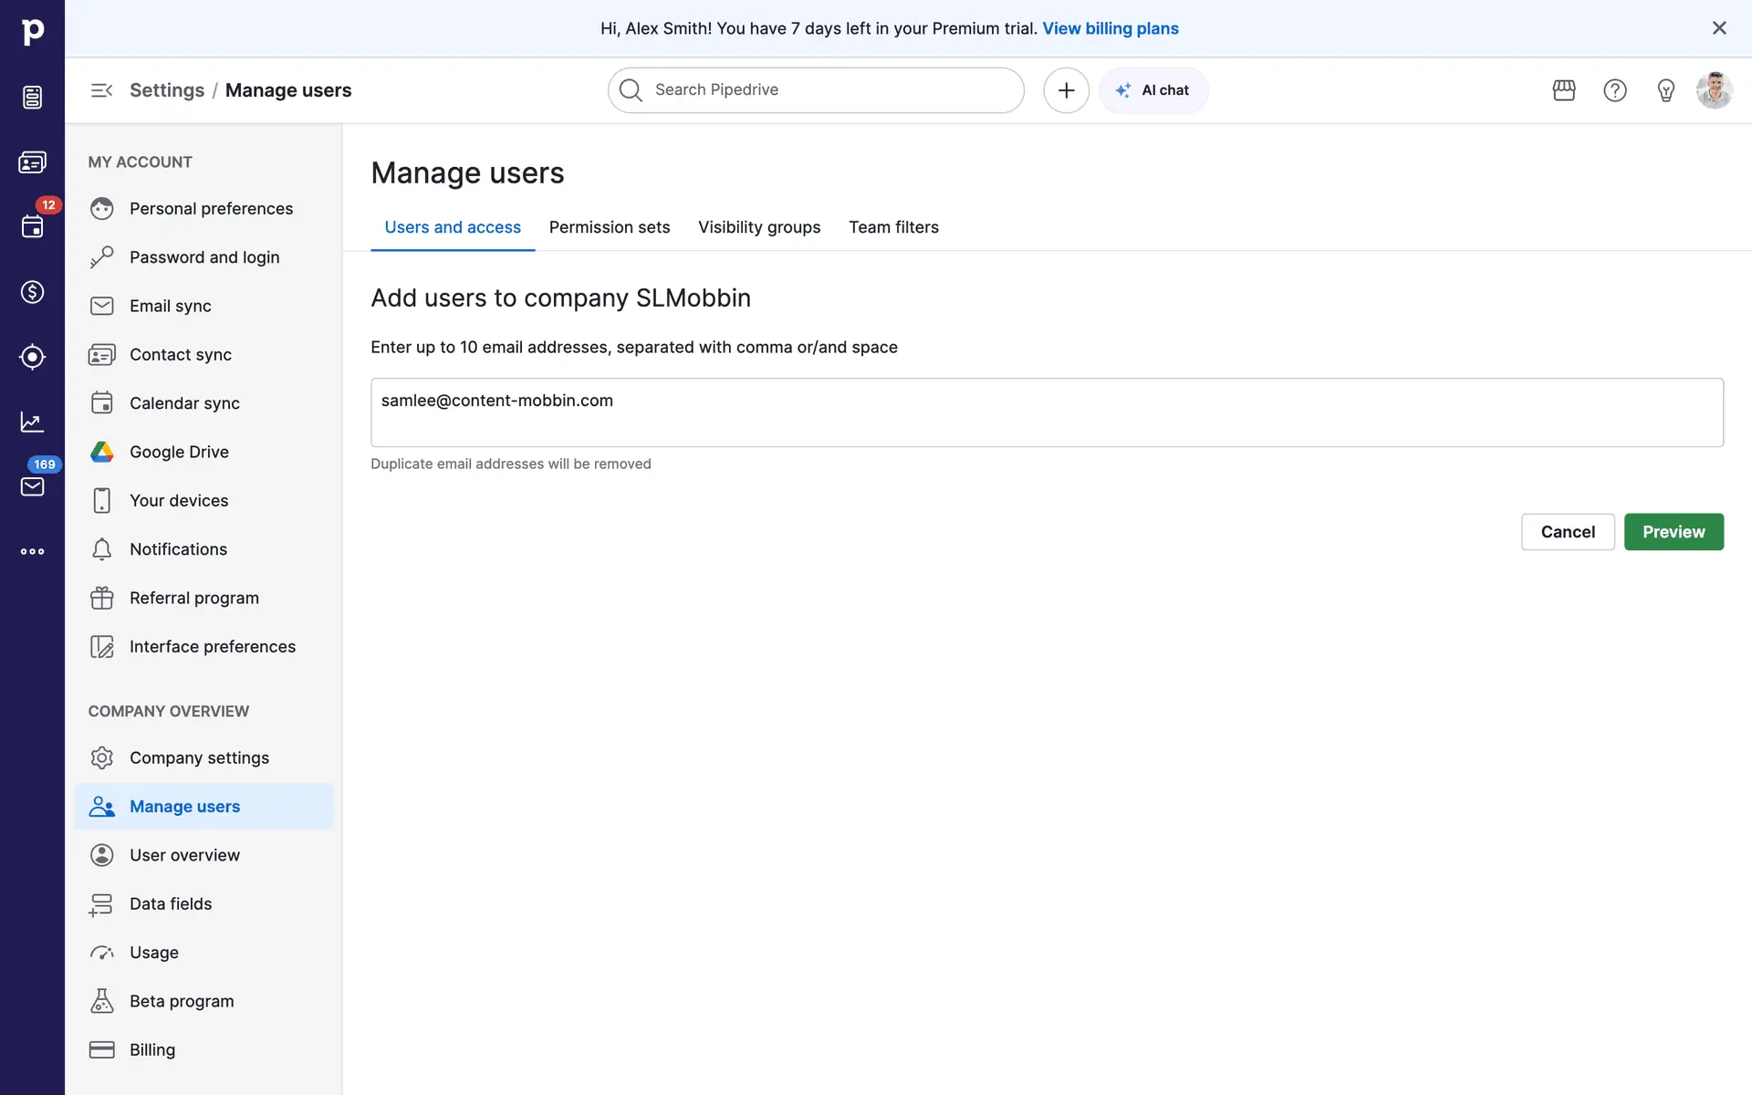Expand the More three-dots menu
Image resolution: width=1752 pixels, height=1095 pixels.
(x=32, y=551)
